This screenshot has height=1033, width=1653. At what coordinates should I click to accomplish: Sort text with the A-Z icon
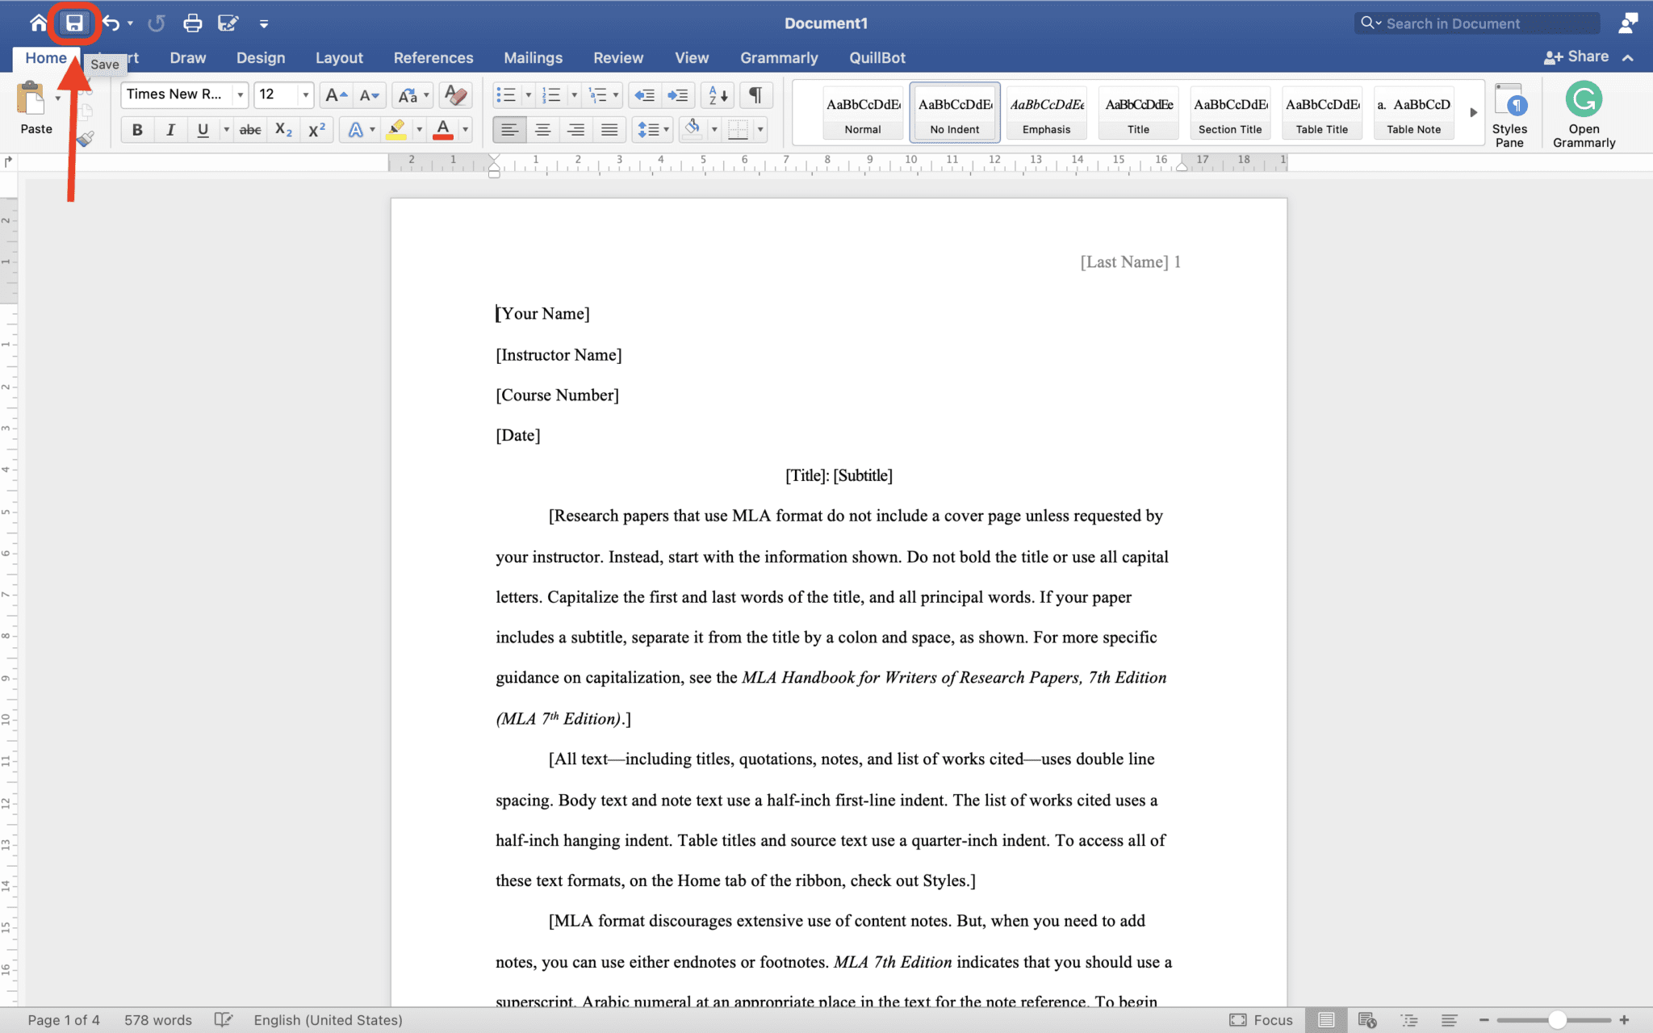[717, 94]
